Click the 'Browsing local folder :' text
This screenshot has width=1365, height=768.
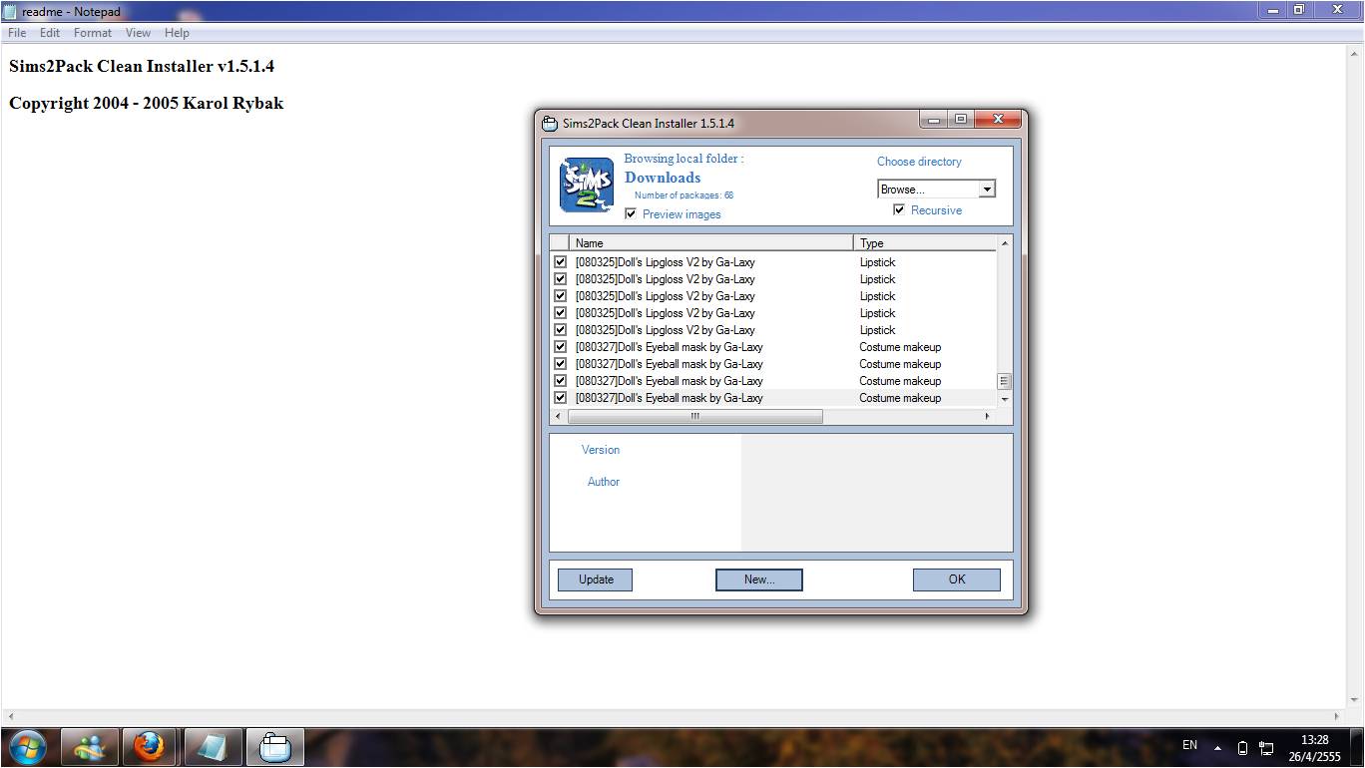(x=683, y=159)
